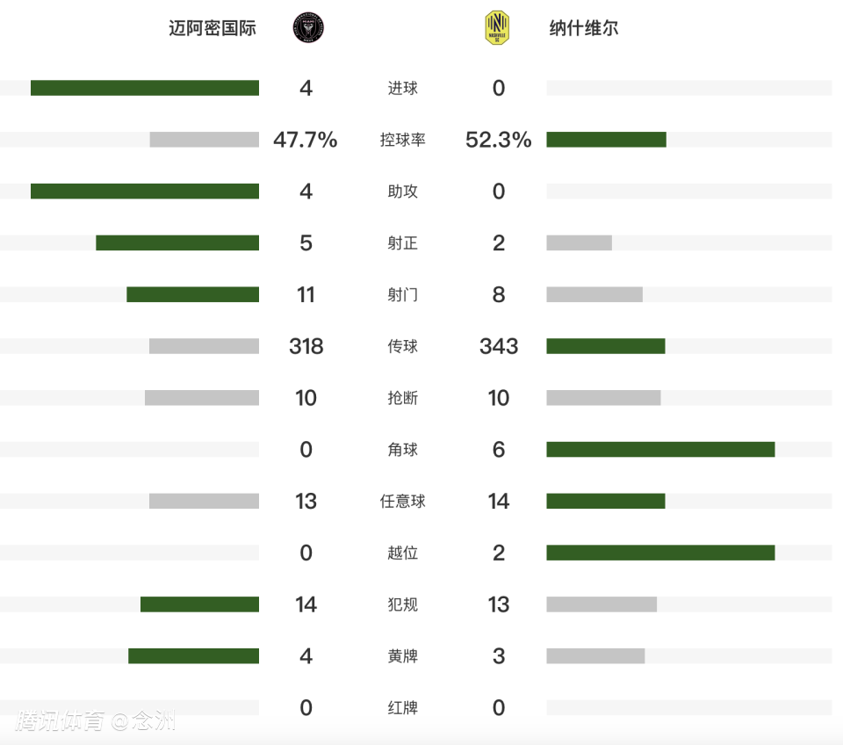
Task: Click Nashville's green corner kicks bar
Action: (x=660, y=450)
